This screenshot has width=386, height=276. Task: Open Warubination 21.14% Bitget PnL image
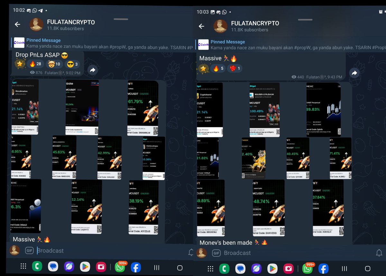pyautogui.click(x=25, y=107)
